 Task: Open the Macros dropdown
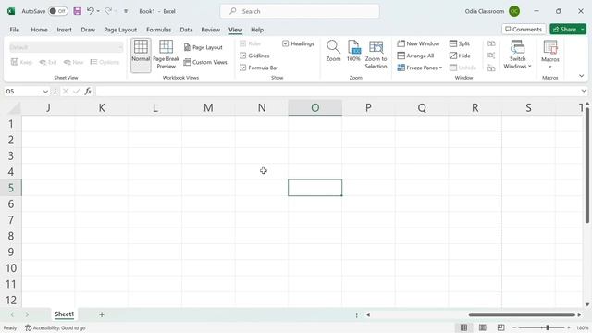coord(550,55)
